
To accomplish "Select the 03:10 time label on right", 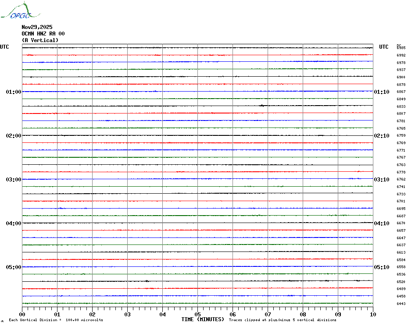I will [x=381, y=180].
